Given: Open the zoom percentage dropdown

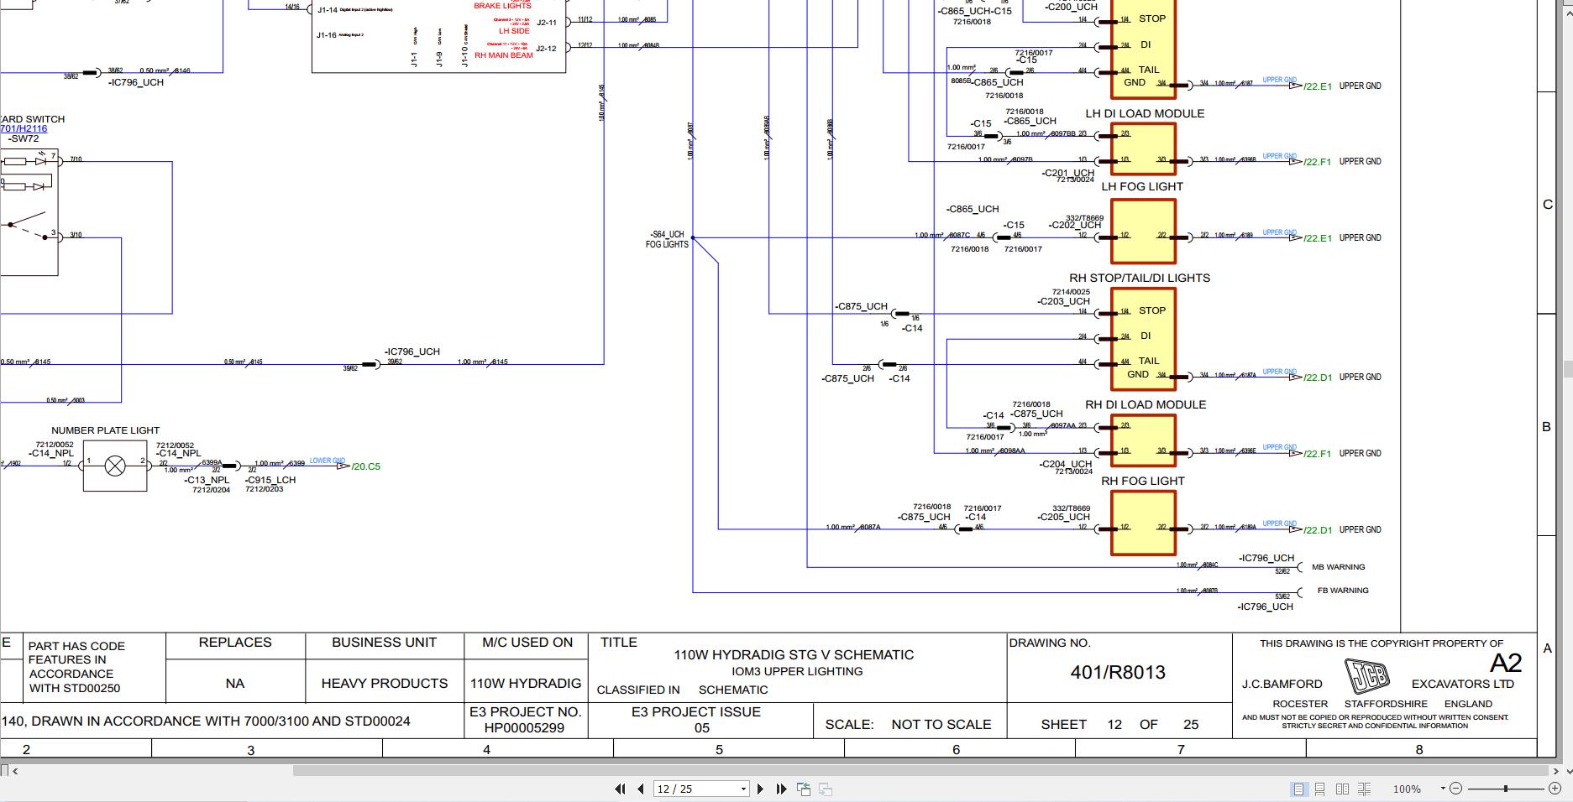Looking at the screenshot, I should (1442, 788).
